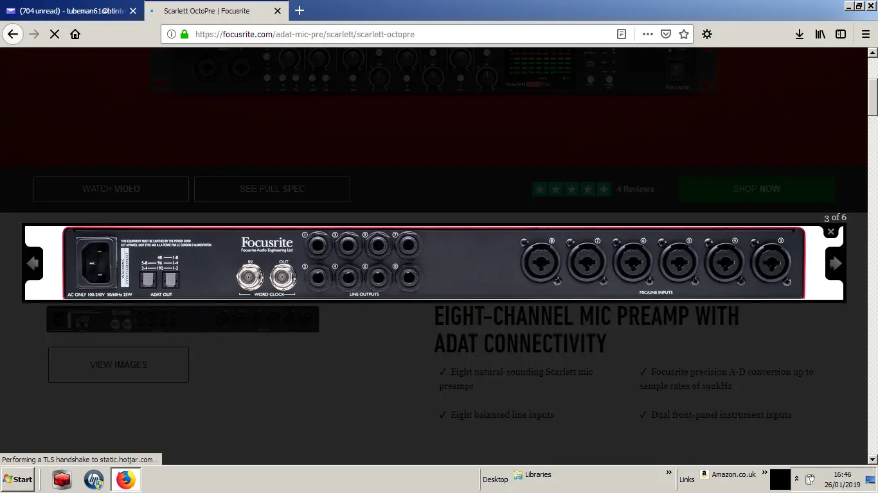Open the Firefox home page
Viewport: 878px width, 493px height.
click(x=75, y=34)
